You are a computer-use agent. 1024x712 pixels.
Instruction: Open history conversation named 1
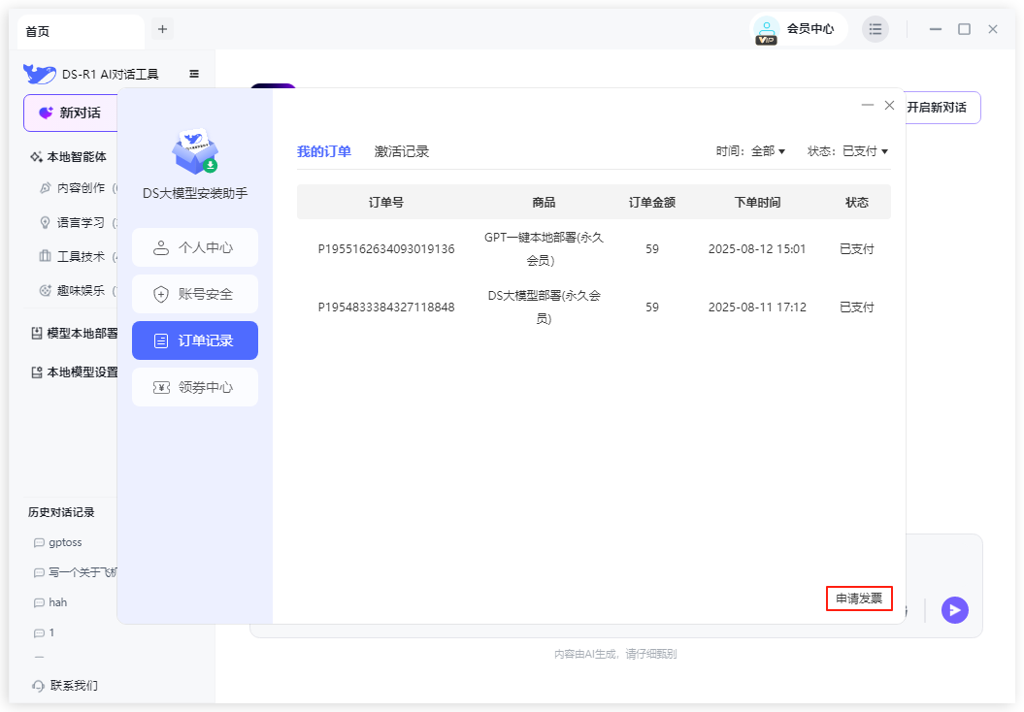pos(45,632)
